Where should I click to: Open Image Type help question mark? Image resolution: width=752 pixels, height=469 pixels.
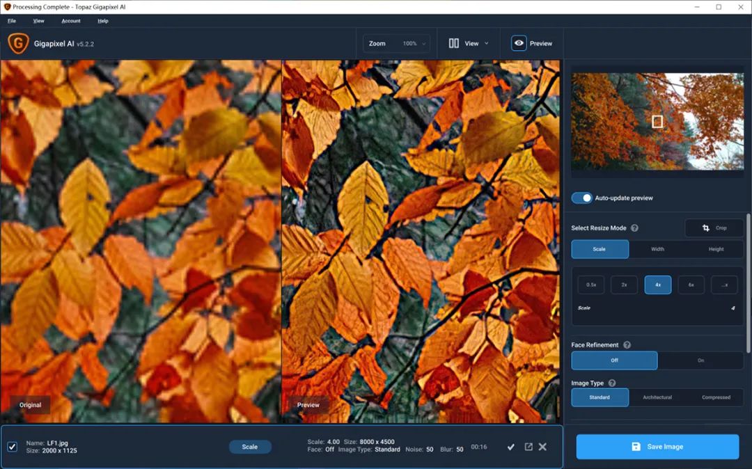coord(612,383)
